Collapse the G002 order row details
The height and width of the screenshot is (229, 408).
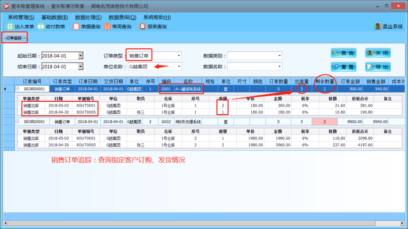point(17,121)
